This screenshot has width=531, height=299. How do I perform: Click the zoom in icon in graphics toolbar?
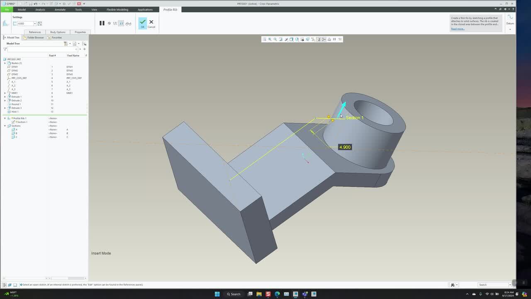pyautogui.click(x=270, y=39)
